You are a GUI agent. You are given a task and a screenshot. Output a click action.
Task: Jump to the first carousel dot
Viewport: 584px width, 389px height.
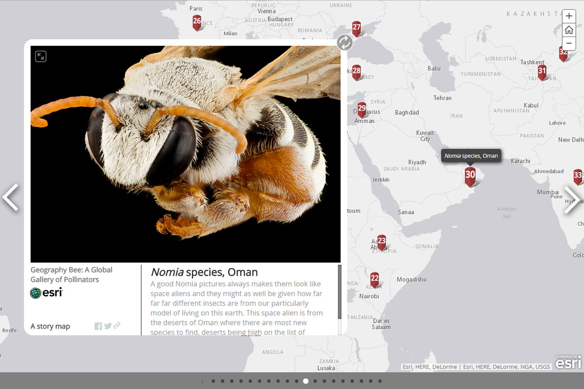[x=213, y=381]
